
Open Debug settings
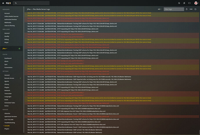[6, 39]
